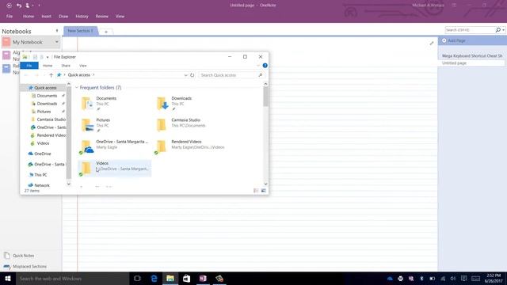507x285 pixels.
Task: Open the File Explorer Share tab
Action: click(66, 66)
